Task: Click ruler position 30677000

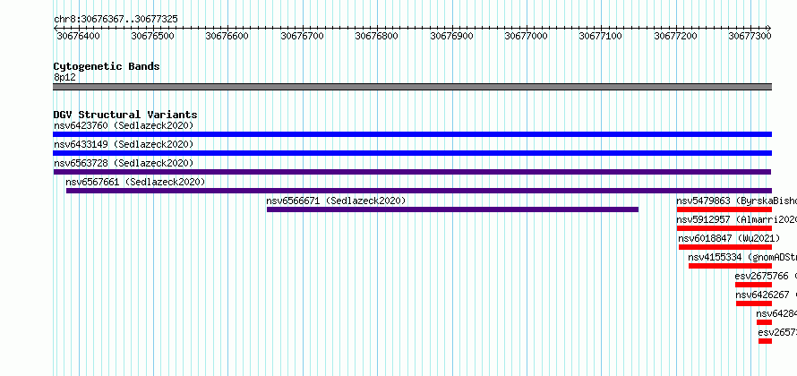Action: tap(526, 36)
